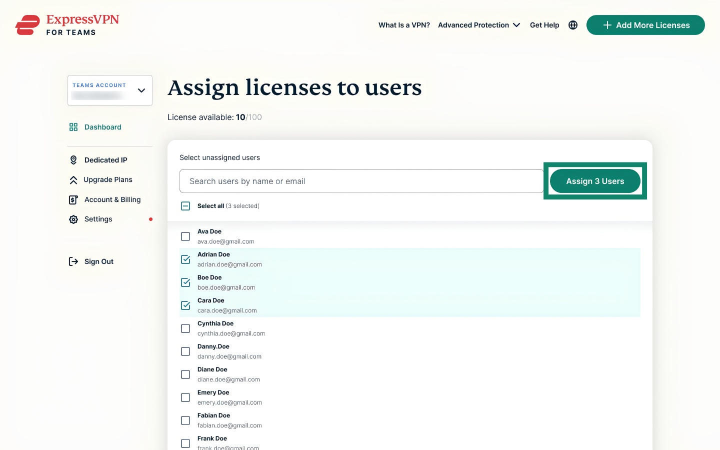The width and height of the screenshot is (720, 450).
Task: Click the ExpressVPN for Teams logo
Action: (x=67, y=25)
